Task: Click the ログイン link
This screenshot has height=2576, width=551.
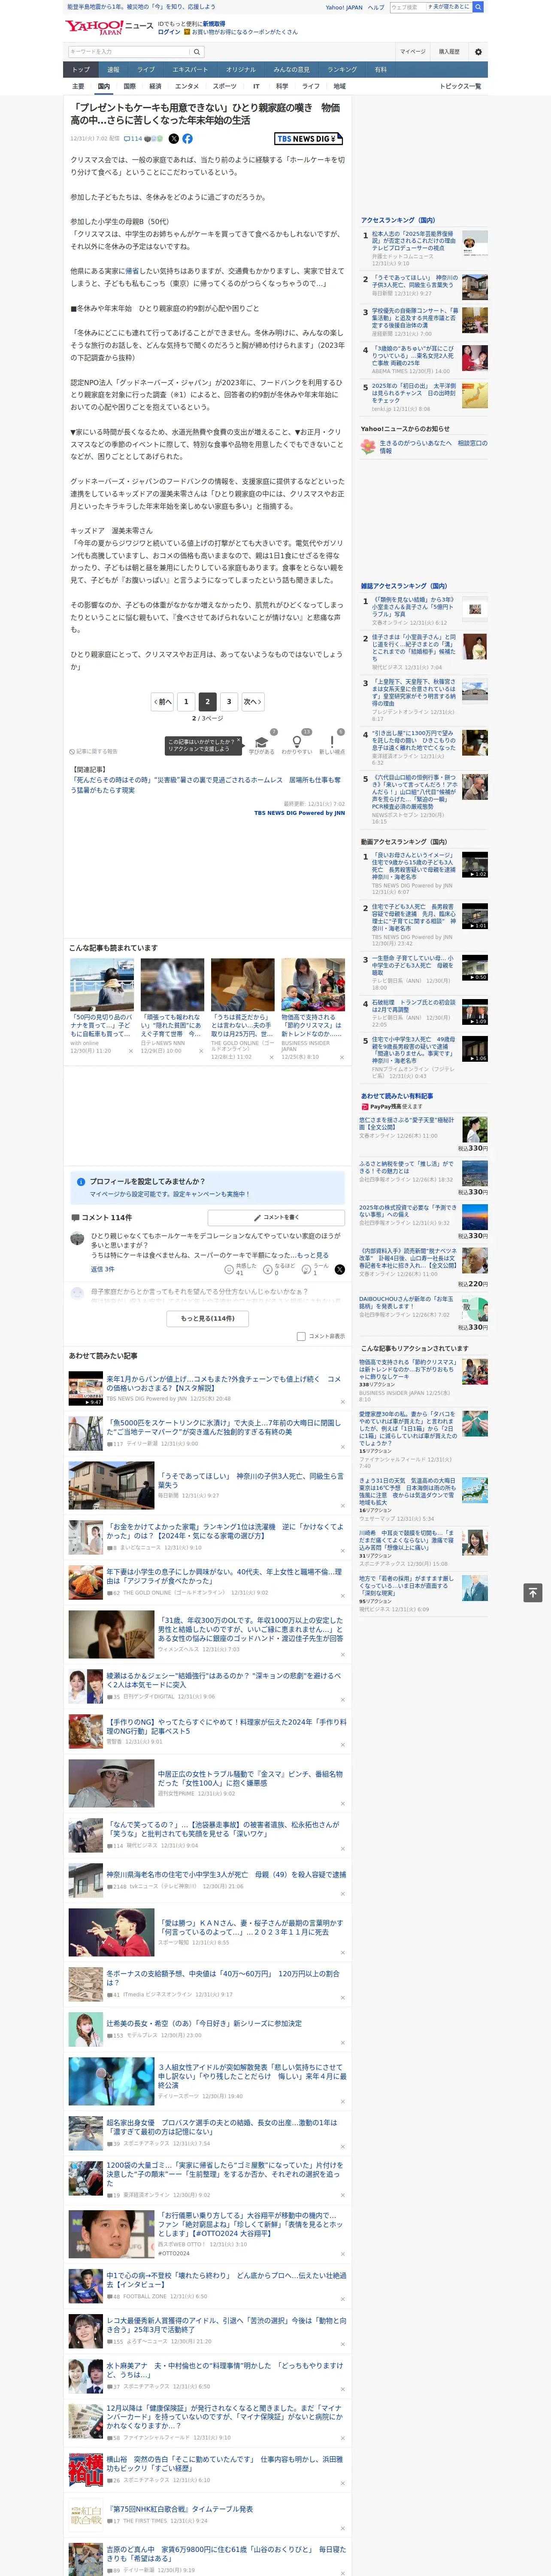Action: tap(169, 32)
